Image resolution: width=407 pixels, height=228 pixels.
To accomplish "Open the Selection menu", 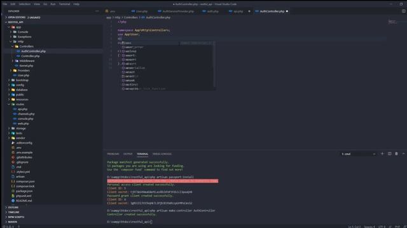I will point(25,4).
